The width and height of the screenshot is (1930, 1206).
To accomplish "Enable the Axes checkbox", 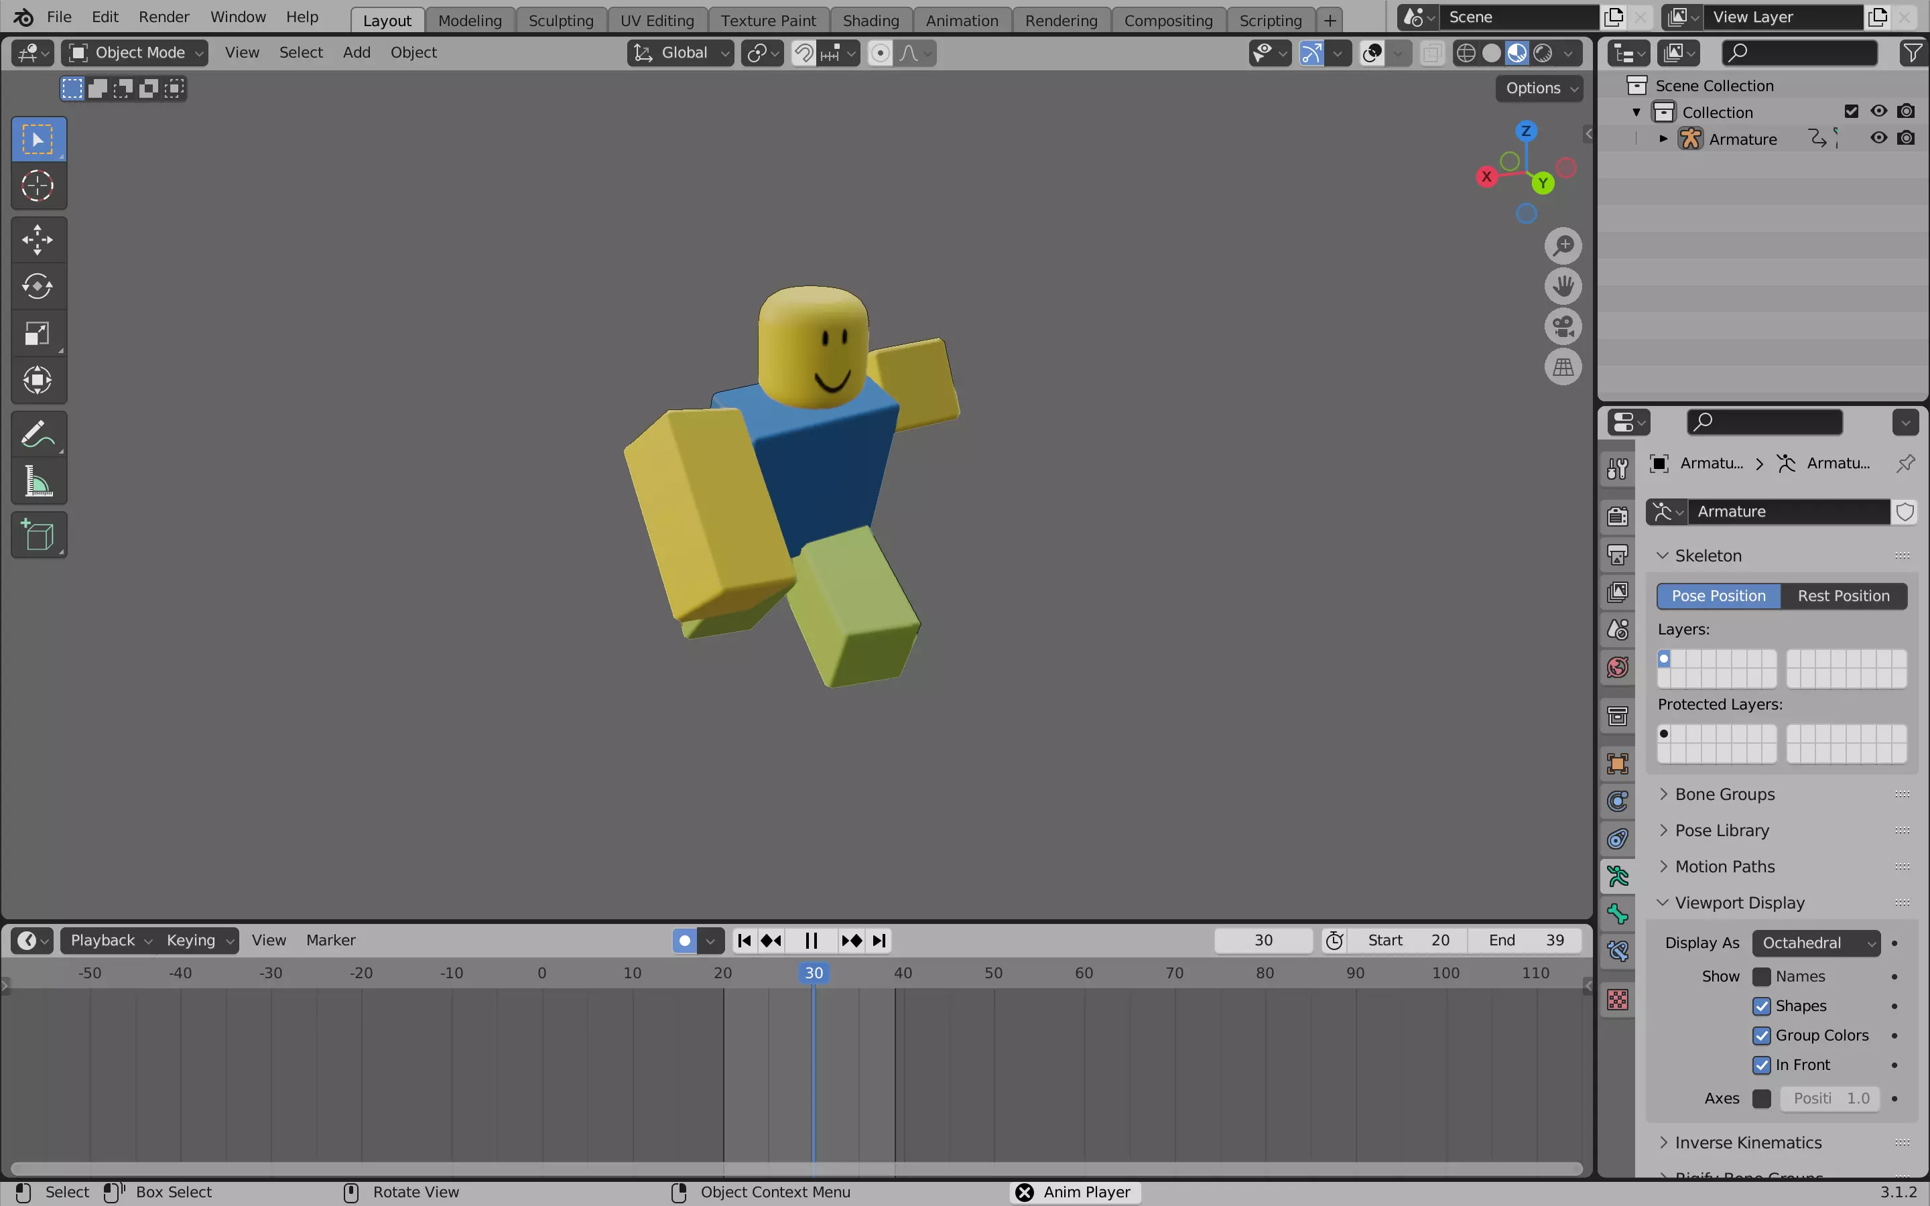I will 1761,1098.
